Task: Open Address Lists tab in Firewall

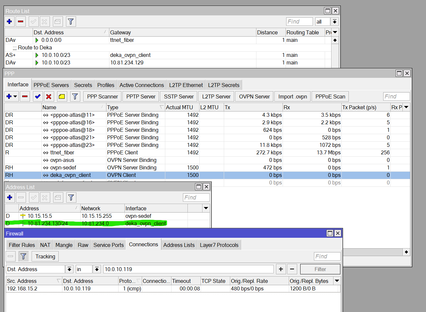Action: (x=179, y=245)
